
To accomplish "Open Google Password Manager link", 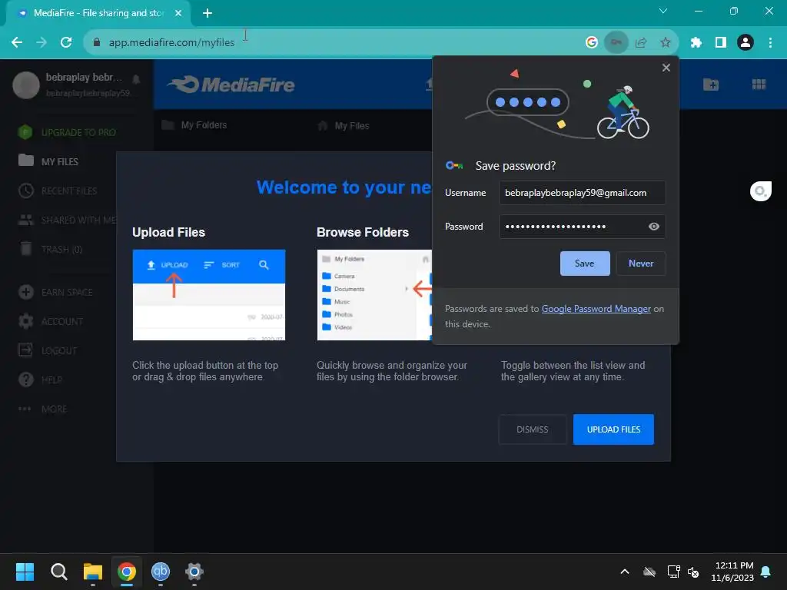I will coord(596,309).
